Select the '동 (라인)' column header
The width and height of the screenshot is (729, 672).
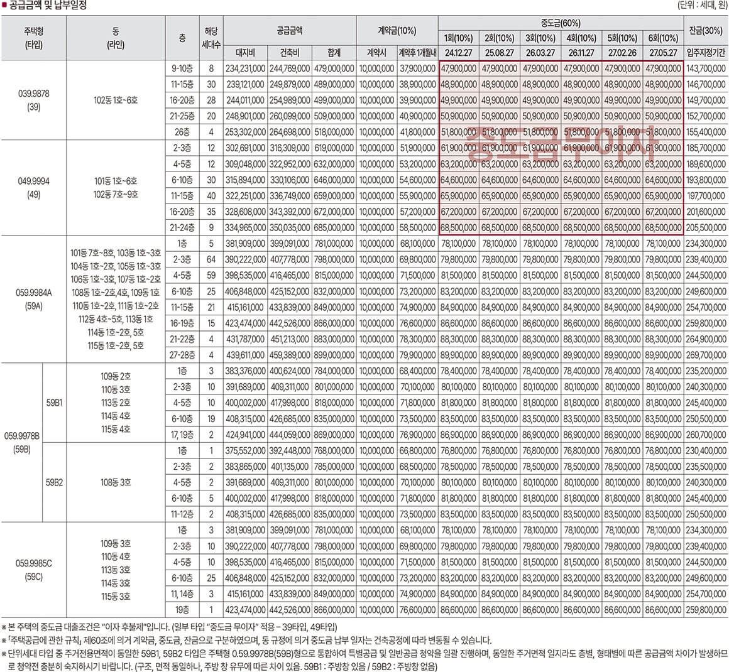[116, 38]
